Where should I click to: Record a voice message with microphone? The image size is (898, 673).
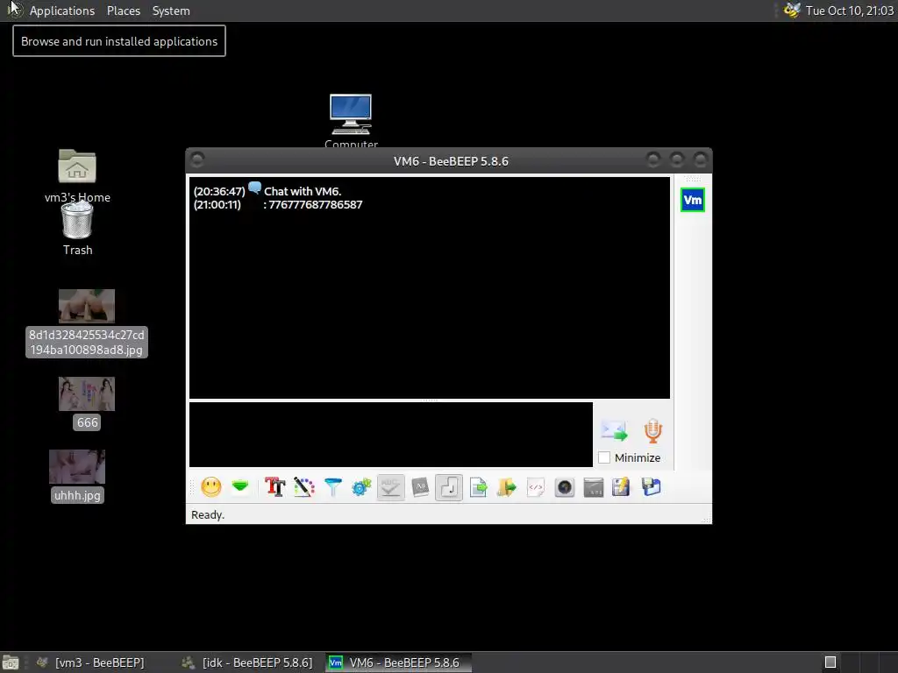(x=652, y=431)
